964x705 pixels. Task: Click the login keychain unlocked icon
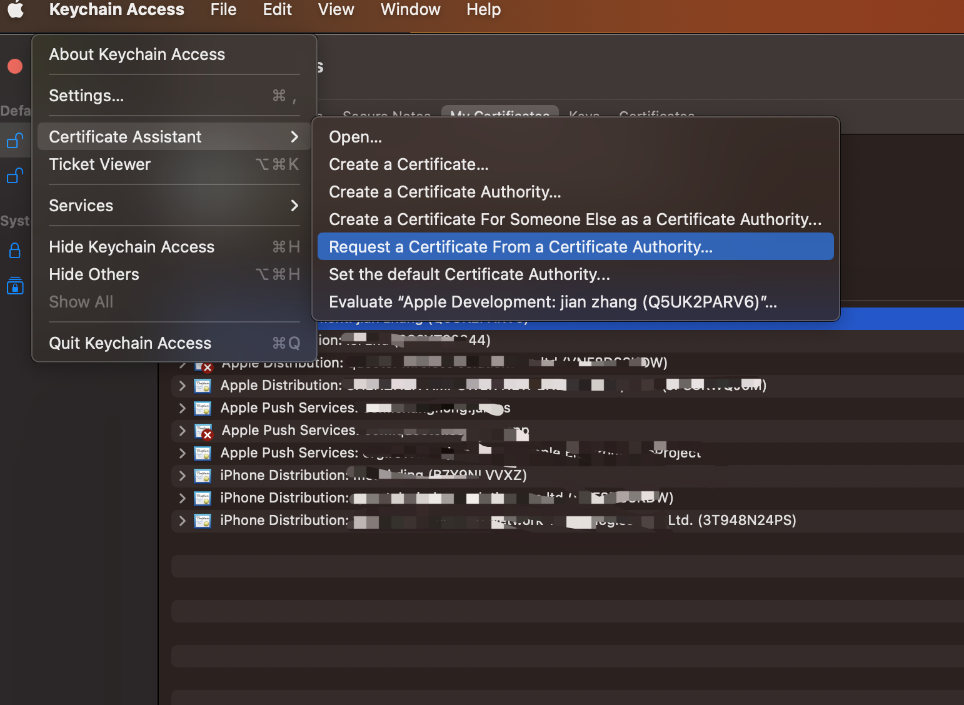(x=15, y=141)
